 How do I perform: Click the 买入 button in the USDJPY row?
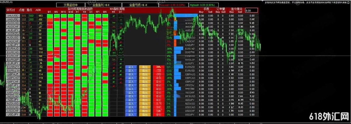pyautogui.click(x=131, y=115)
